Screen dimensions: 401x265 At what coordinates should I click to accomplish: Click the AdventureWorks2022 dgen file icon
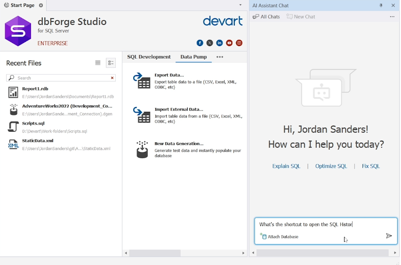14,109
